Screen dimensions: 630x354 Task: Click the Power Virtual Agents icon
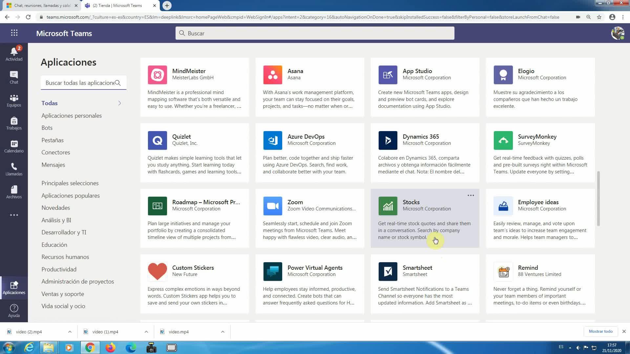[272, 271]
